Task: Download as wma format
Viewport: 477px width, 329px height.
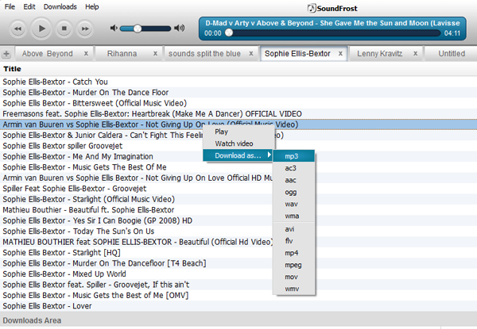Action: click(294, 216)
